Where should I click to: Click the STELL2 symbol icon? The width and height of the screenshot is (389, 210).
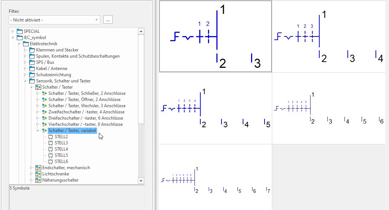tap(51, 137)
